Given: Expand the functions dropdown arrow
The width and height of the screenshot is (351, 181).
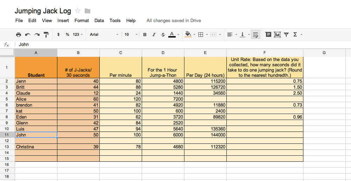Looking at the screenshot, I should click(301, 34).
